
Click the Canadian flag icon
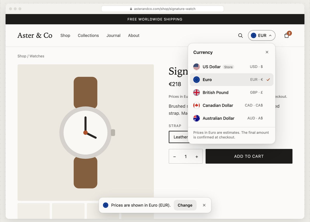click(197, 105)
